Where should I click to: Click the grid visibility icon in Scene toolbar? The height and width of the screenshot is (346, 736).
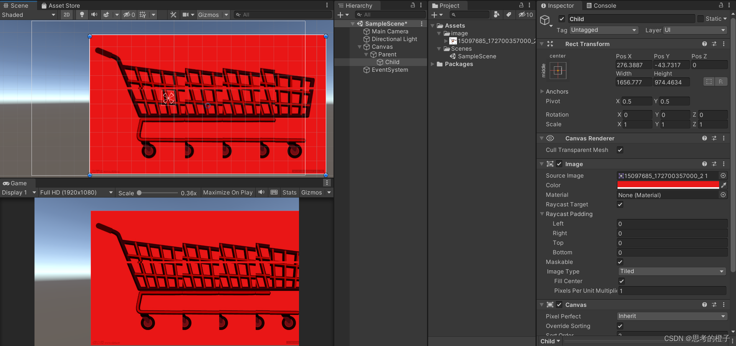142,15
